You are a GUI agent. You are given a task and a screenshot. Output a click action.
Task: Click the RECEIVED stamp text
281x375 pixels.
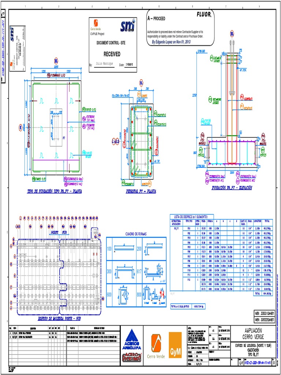tap(112, 54)
